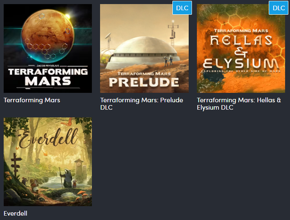Open the Terraforming Mars base game thumbnail
The image size is (290, 220).
pos(48,48)
